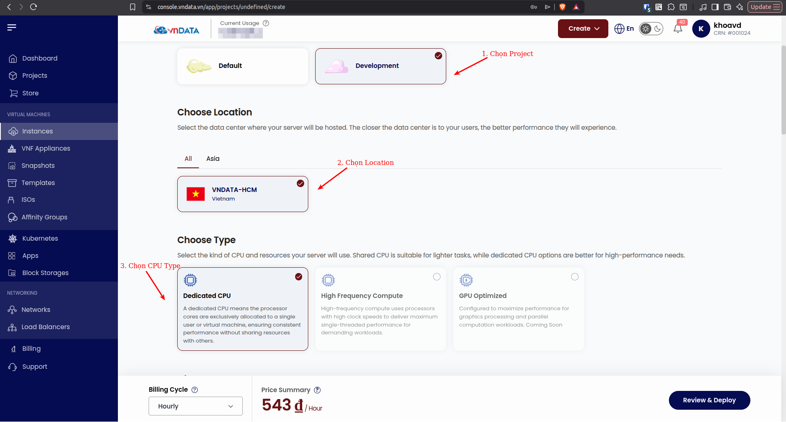Bookmark this page in the browser
This screenshot has width=786, height=422.
[133, 7]
